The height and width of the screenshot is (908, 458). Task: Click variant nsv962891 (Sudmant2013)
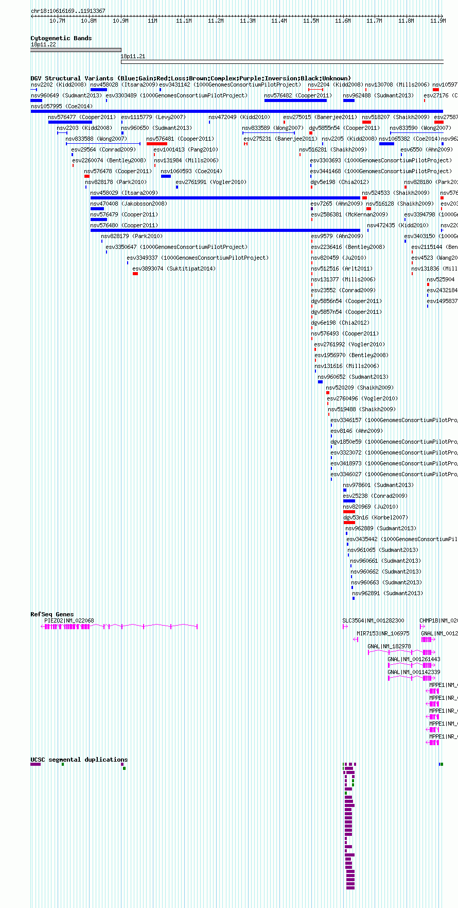387,593
